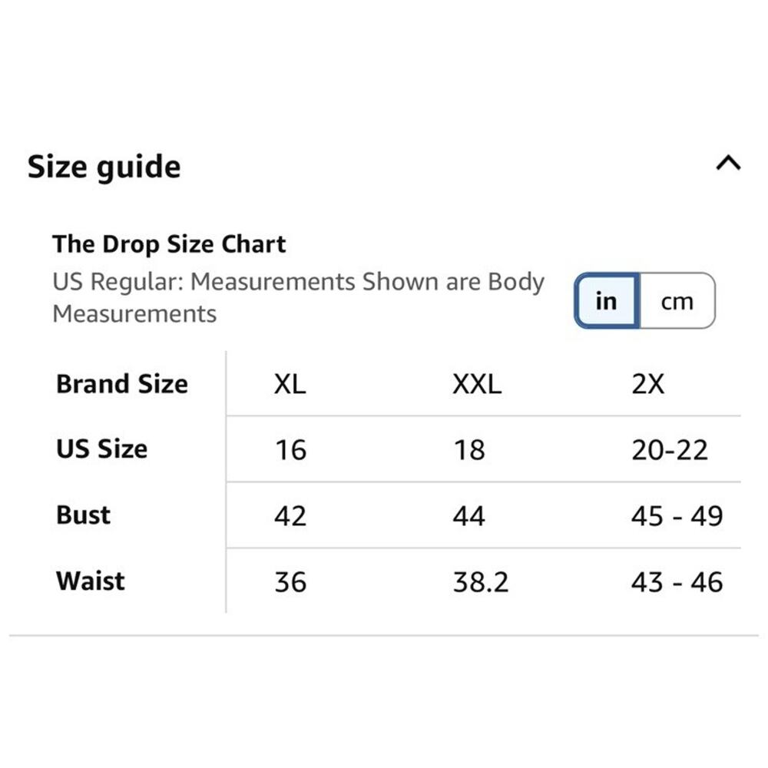Click the waist range 43 - 46
Image resolution: width=768 pixels, height=768 pixels.
tap(677, 582)
